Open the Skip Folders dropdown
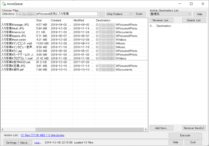The image size is (209, 146). [119, 14]
